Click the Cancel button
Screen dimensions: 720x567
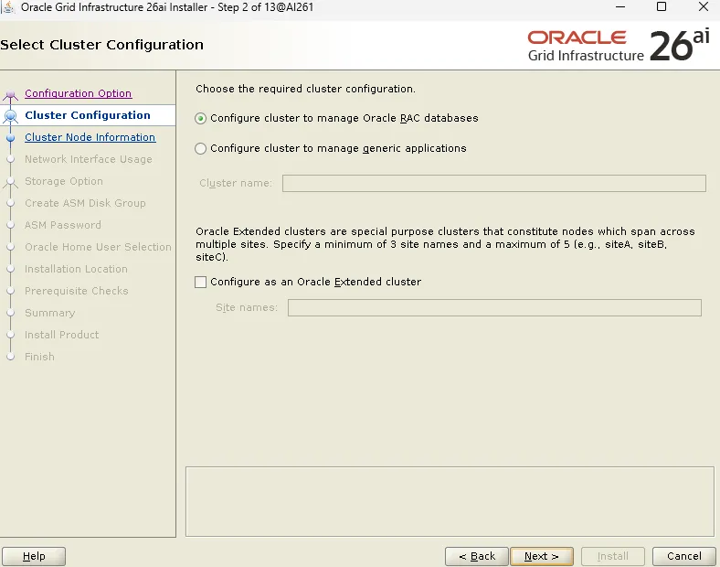(684, 556)
